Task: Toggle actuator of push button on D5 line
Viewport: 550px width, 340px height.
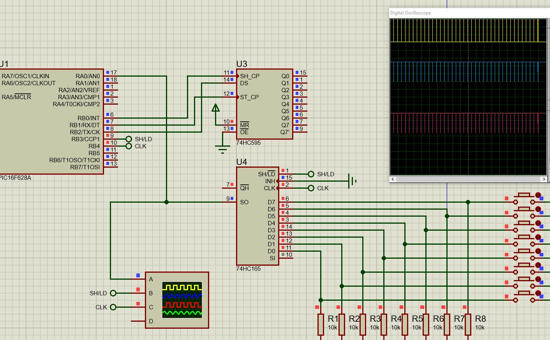Action: pos(538,223)
